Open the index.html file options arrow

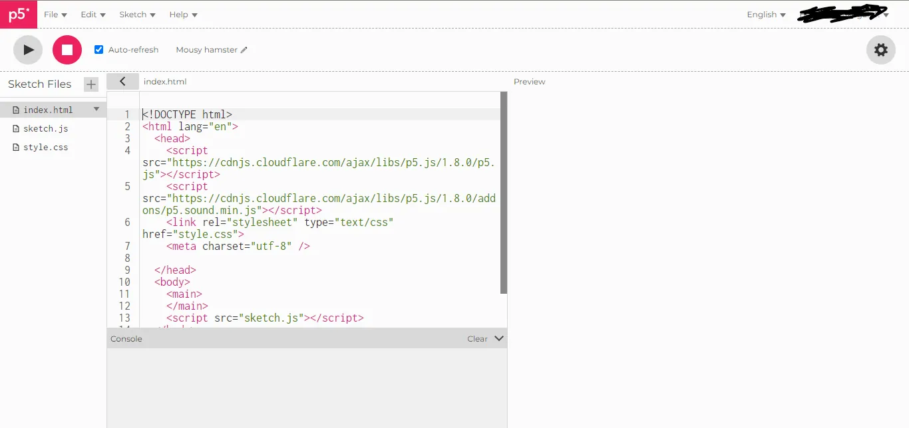click(96, 108)
